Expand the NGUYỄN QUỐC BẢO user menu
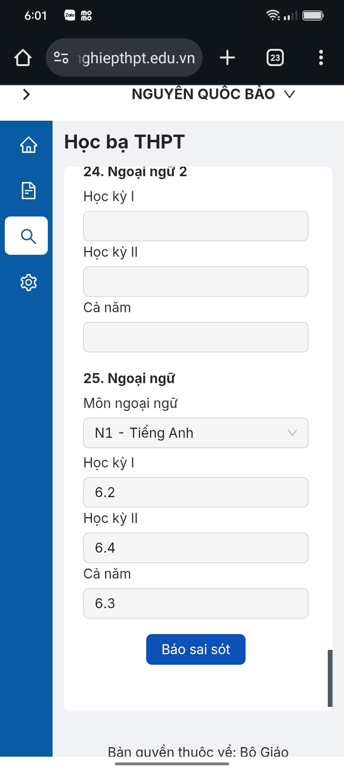Viewport: 344px width, 772px height. [214, 94]
